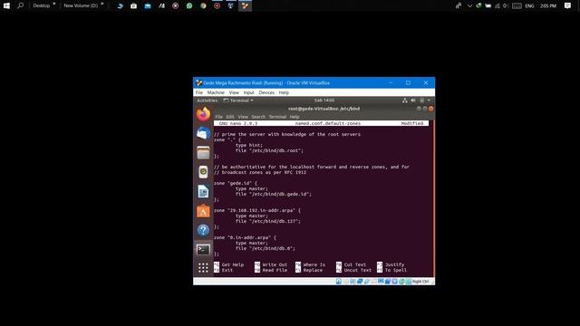This screenshot has height=326, width=580.
Task: Click Activities in the Ubuntu top bar
Action: [208, 101]
